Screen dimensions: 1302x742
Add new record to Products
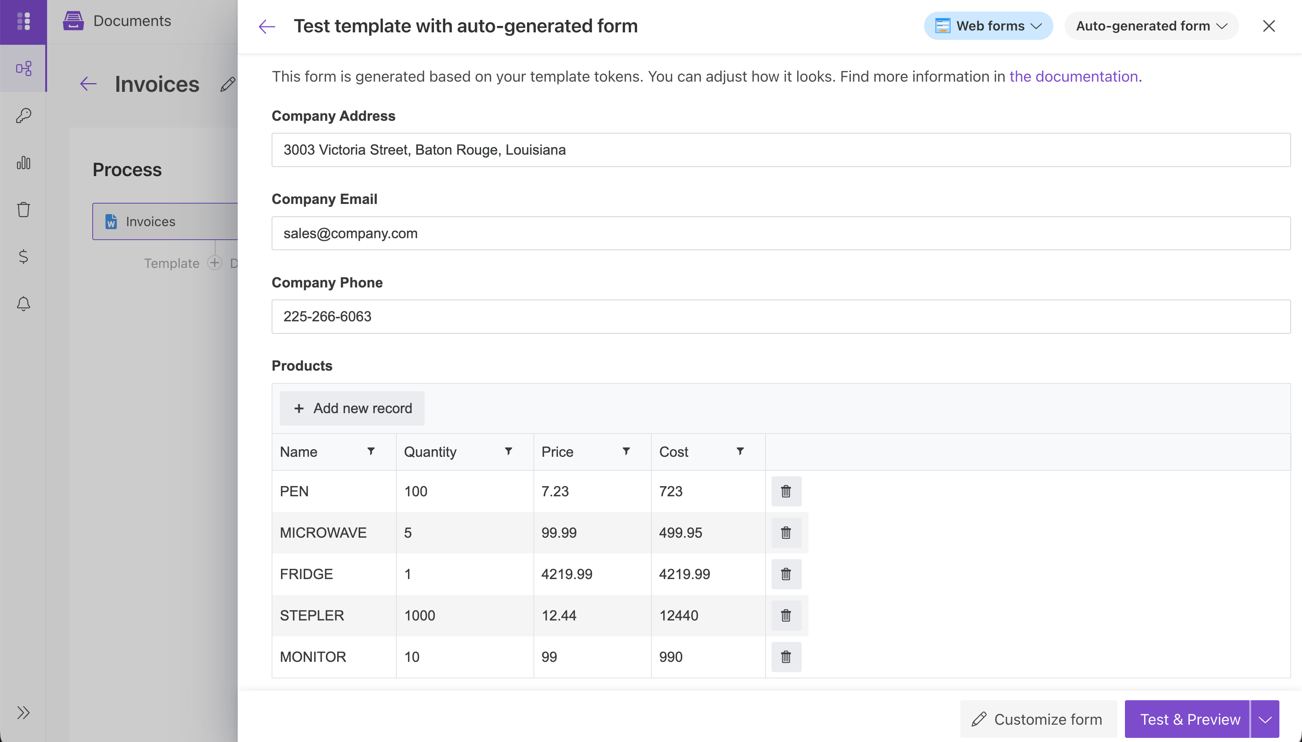(352, 408)
